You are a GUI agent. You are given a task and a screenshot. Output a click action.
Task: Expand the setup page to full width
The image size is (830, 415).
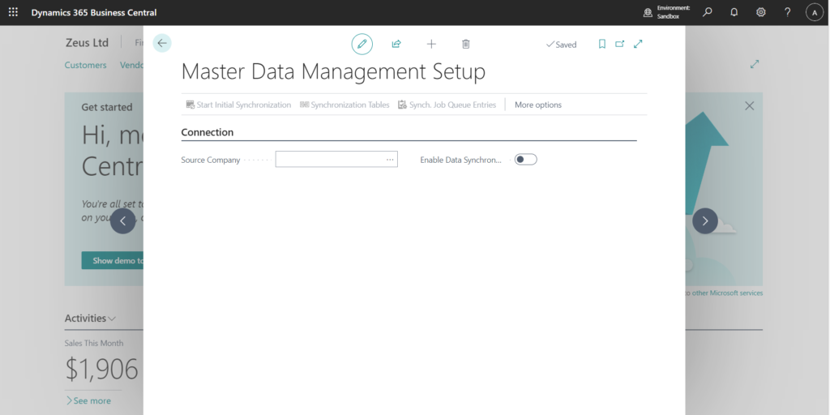[x=639, y=44]
